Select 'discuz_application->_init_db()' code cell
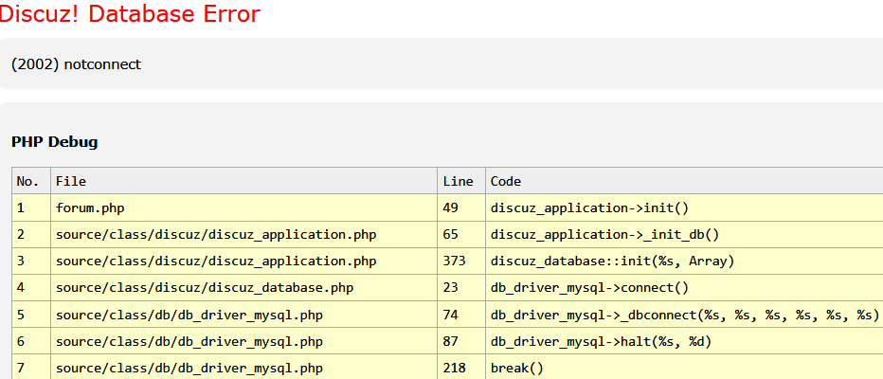Screen dimensions: 883x379 (684, 234)
